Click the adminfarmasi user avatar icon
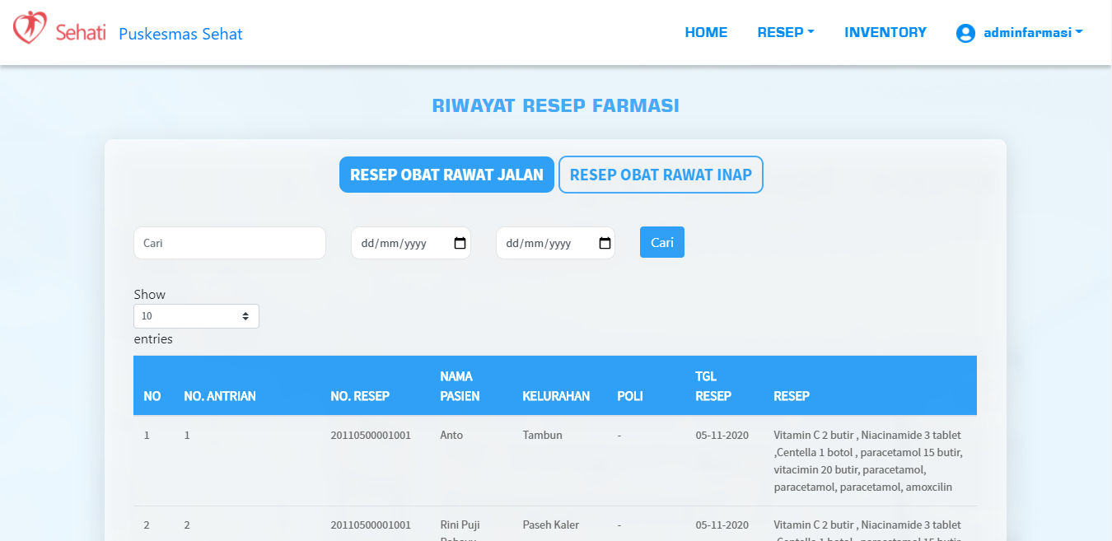This screenshot has width=1112, height=541. [965, 33]
